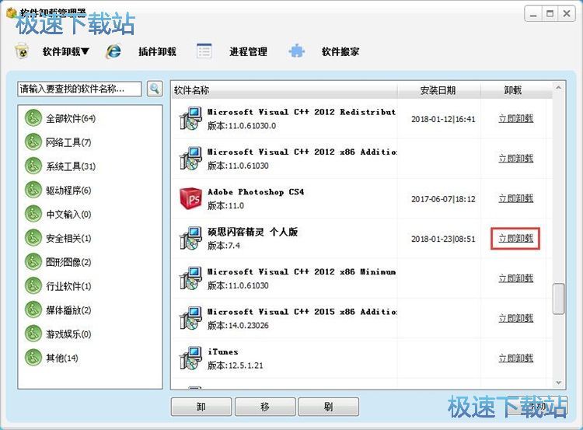583x430 pixels.
Task: Select 全部软件(64) category
Action: [71, 118]
